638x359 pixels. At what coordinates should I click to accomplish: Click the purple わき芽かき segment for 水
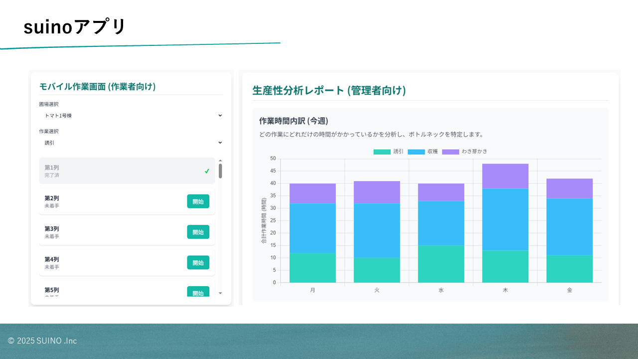(441, 192)
